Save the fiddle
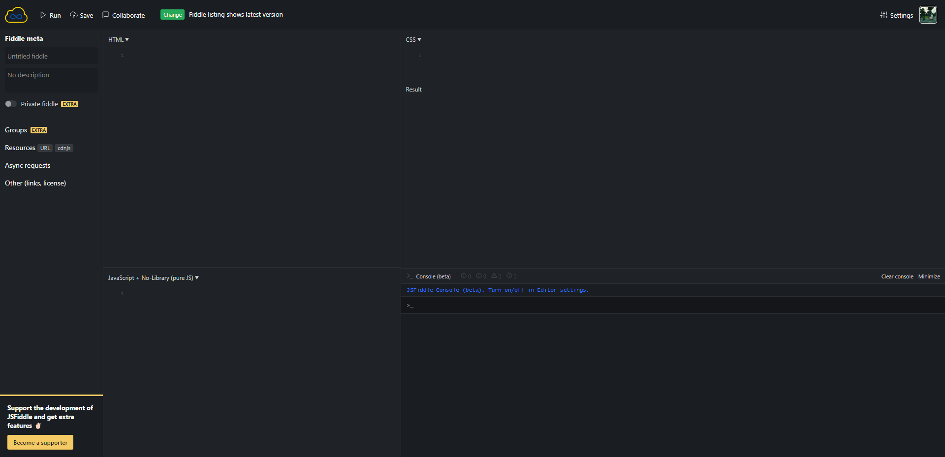Screen dimensions: 945x457 (82, 15)
